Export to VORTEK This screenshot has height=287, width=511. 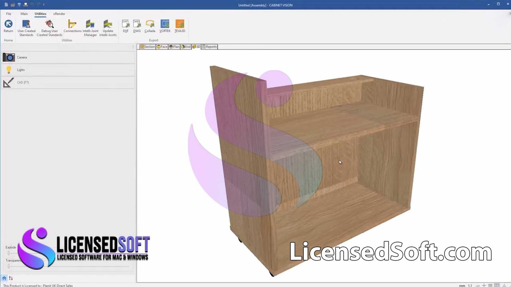click(165, 26)
